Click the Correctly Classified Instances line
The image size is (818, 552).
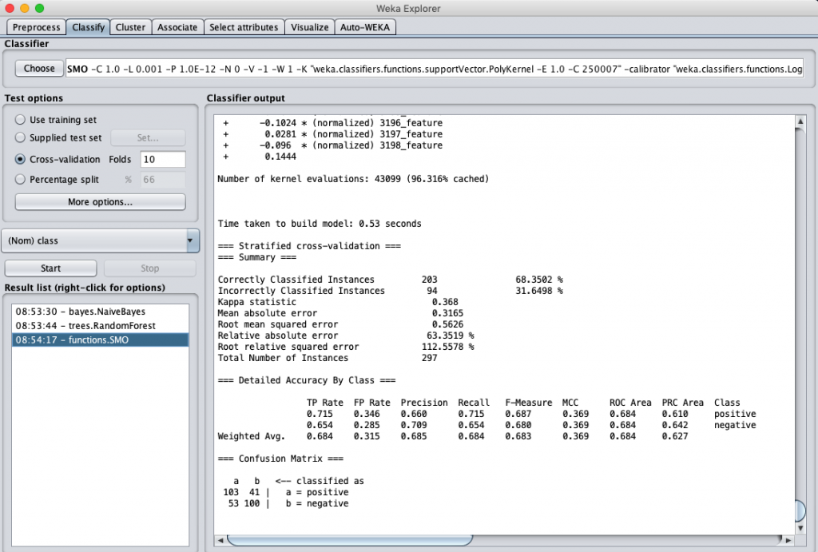pos(390,280)
